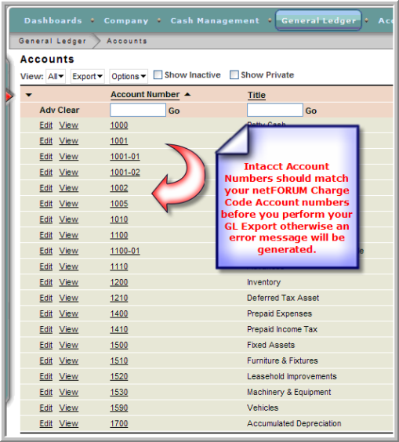Click Go next to Account Number filter
Image resolution: width=399 pixels, height=442 pixels.
point(174,110)
